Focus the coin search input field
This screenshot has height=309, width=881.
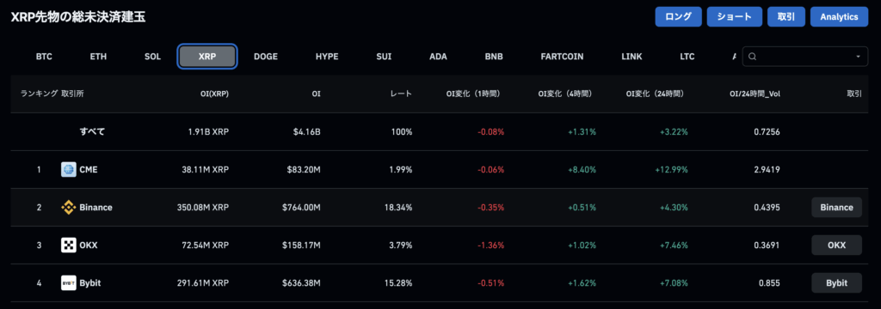coord(804,57)
